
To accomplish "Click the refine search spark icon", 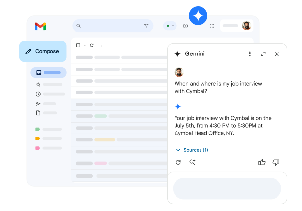I will click(x=192, y=162).
